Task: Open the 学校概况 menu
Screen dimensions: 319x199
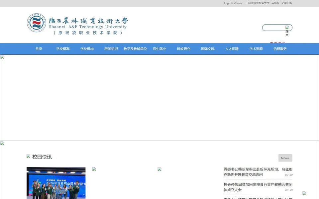Action: click(x=63, y=49)
